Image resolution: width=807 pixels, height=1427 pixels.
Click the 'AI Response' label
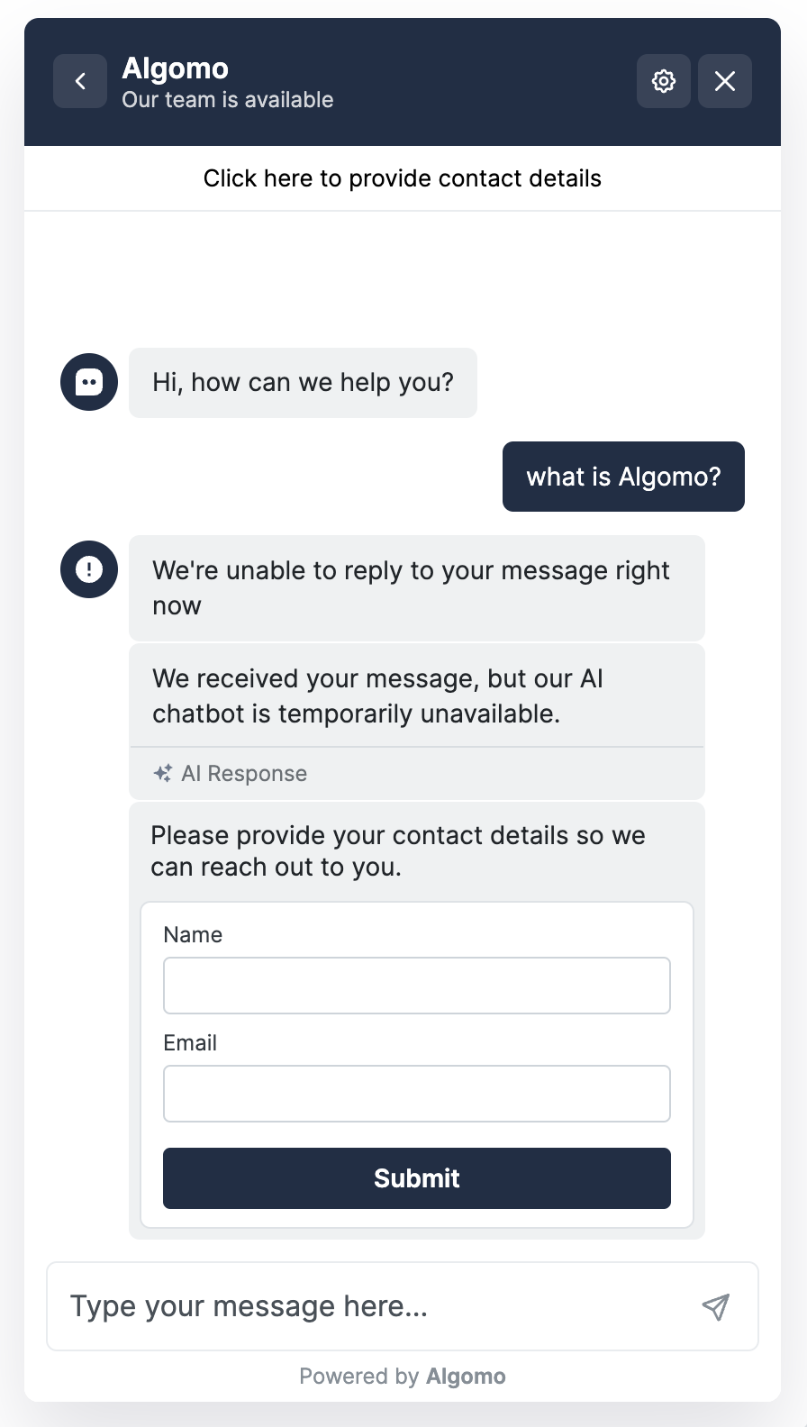coord(244,774)
